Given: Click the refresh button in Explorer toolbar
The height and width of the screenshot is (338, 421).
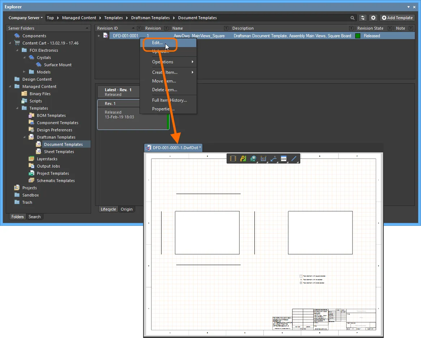Looking at the screenshot, I should pos(363,18).
